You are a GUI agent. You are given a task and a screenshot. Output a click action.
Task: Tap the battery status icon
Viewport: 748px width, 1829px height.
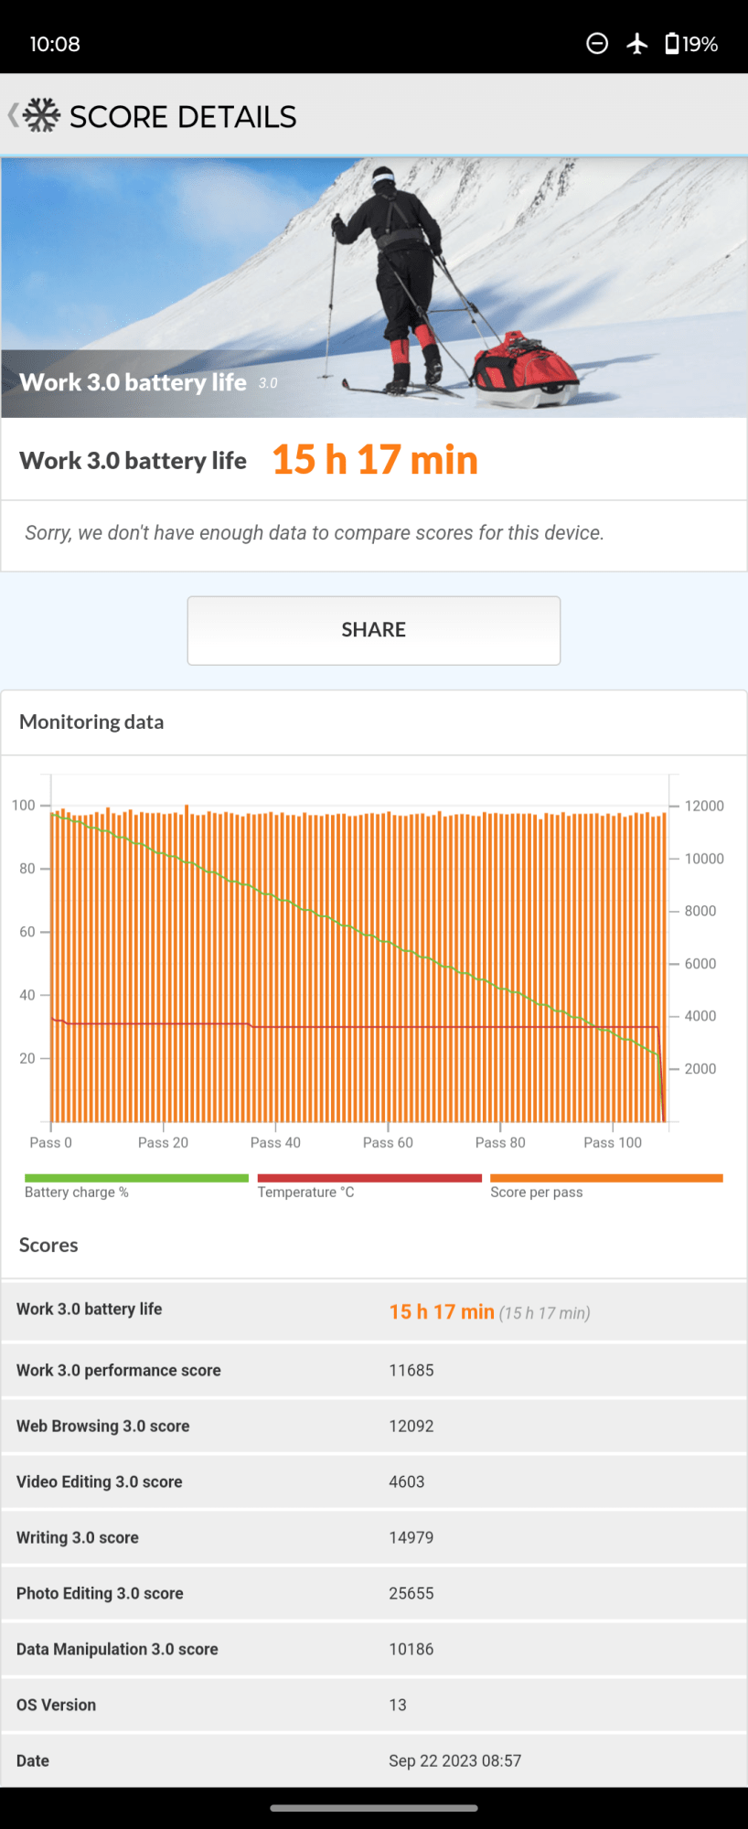click(672, 44)
